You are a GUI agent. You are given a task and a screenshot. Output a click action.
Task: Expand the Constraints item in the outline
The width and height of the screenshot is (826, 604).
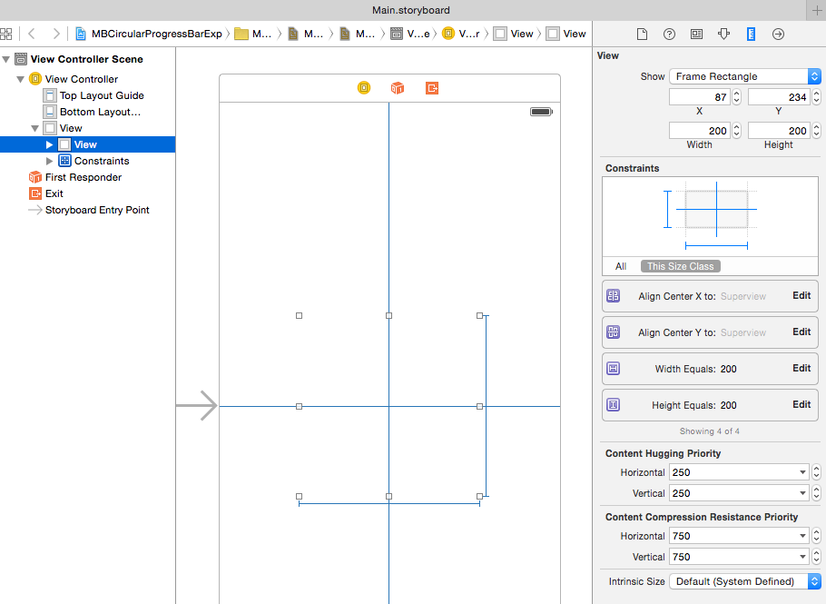click(50, 161)
